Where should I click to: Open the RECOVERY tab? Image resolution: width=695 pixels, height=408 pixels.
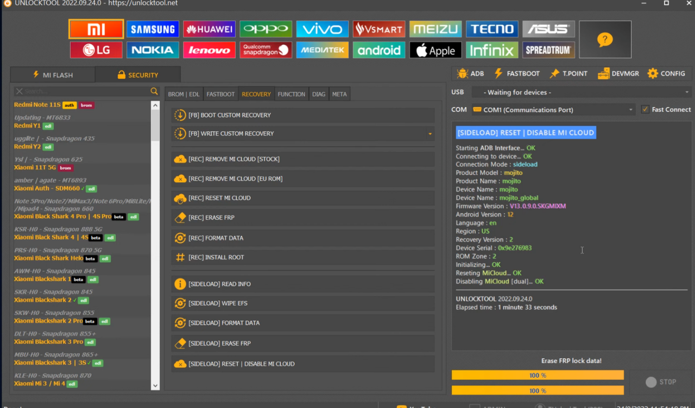coord(256,94)
